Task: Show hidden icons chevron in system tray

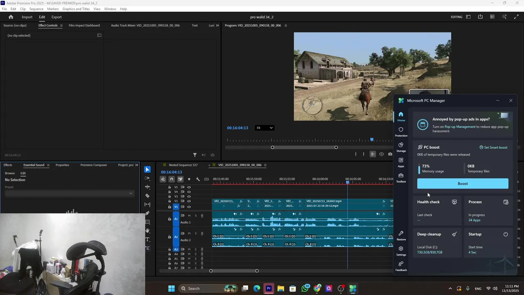Action: (450, 288)
